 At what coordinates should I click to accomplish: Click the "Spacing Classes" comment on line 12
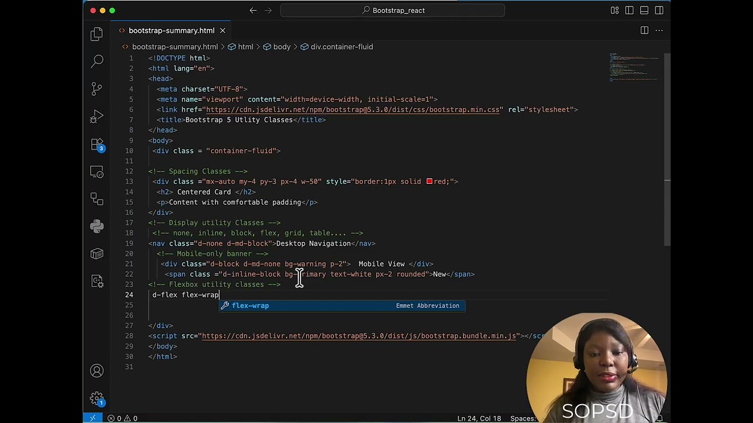[198, 172]
